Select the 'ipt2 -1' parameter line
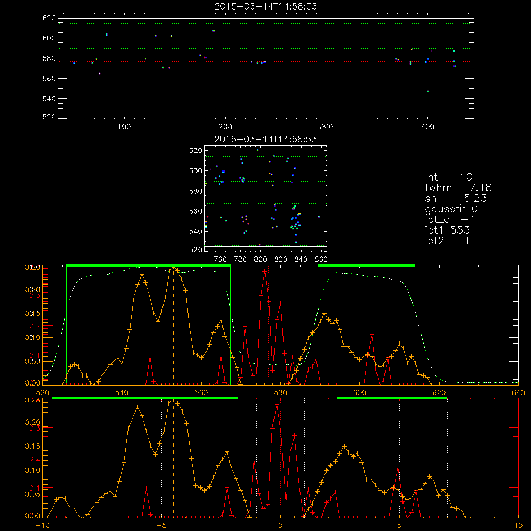This screenshot has height=531, width=531. [447, 241]
